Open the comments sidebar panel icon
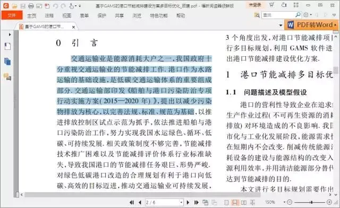This screenshot has width=340, height=208. point(7,76)
